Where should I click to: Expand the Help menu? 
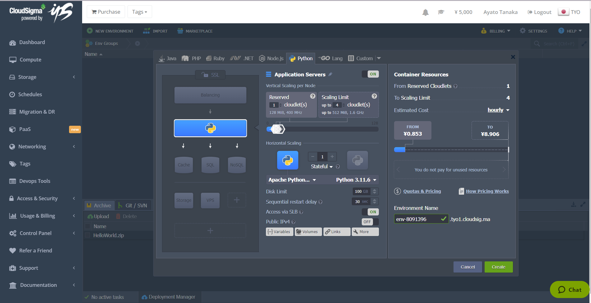(570, 31)
